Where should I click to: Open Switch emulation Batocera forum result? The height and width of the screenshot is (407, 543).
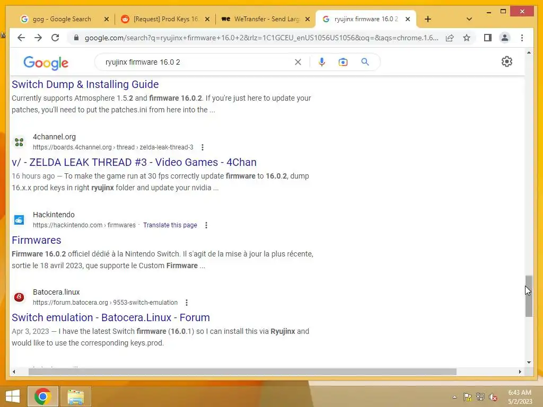click(111, 318)
